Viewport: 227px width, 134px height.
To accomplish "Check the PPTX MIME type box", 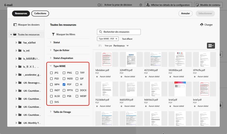I will [64, 90].
